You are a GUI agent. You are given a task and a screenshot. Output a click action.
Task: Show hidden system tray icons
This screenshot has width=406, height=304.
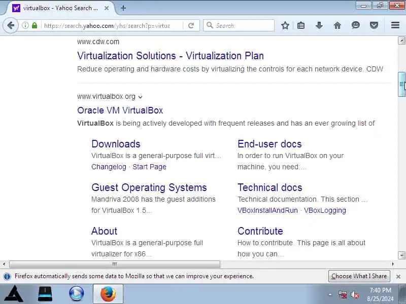pos(330,294)
